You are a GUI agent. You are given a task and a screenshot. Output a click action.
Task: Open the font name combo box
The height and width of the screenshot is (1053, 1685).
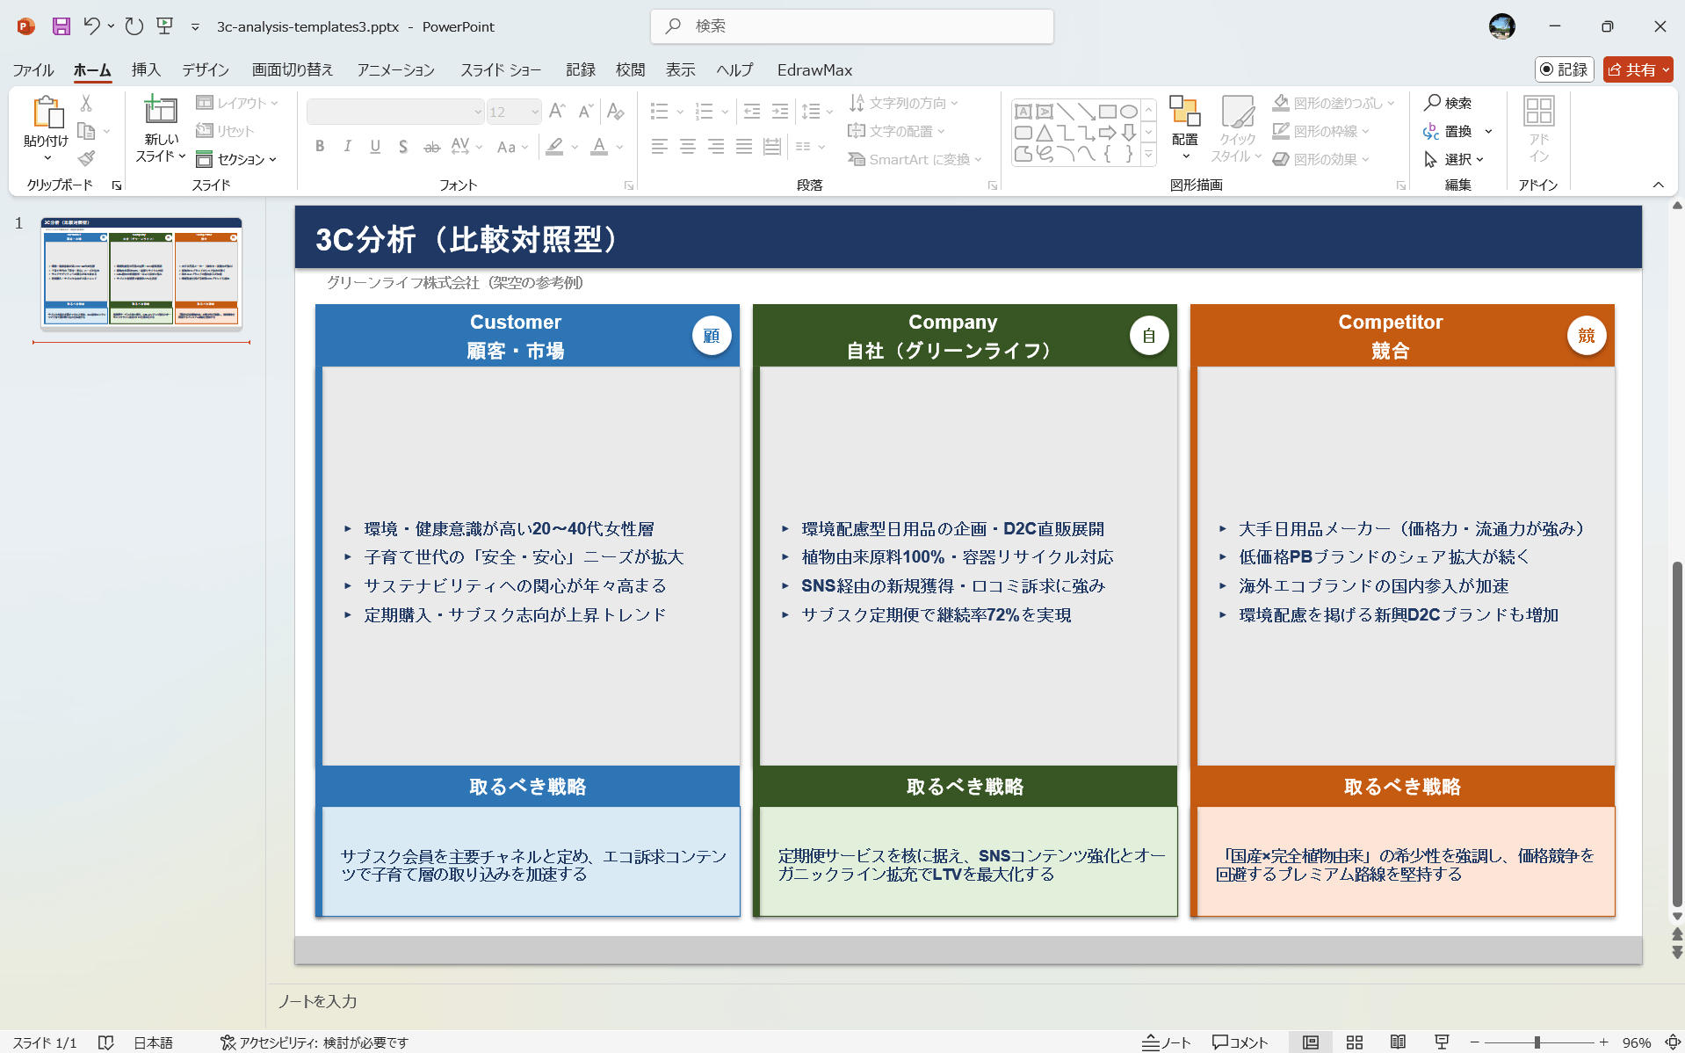click(x=395, y=112)
